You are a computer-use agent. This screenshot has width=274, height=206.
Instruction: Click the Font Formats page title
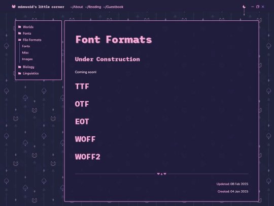[114, 40]
